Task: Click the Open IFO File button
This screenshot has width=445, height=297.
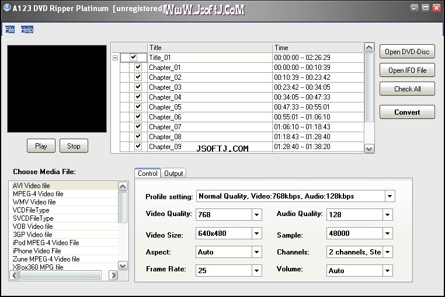Action: (407, 70)
